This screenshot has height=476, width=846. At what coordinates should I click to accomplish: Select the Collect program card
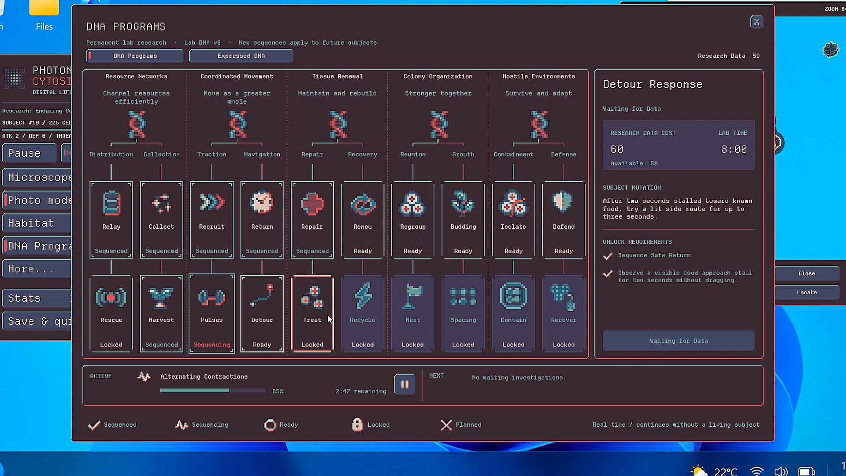pyautogui.click(x=161, y=219)
